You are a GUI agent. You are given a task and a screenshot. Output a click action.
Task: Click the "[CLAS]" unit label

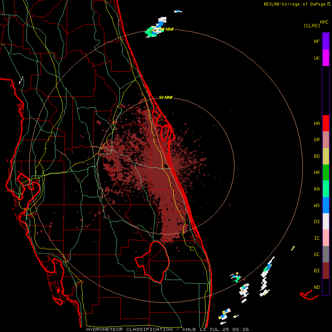(312, 26)
